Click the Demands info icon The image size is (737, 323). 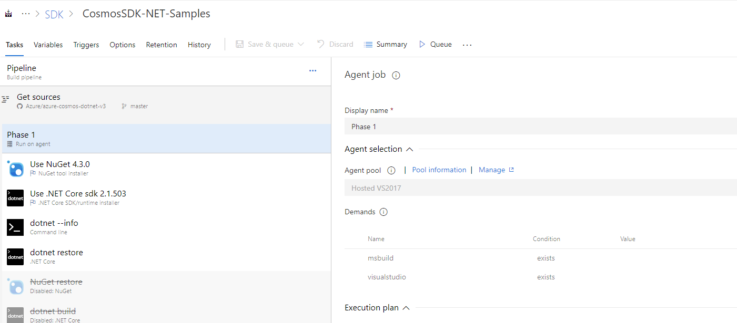(x=383, y=212)
